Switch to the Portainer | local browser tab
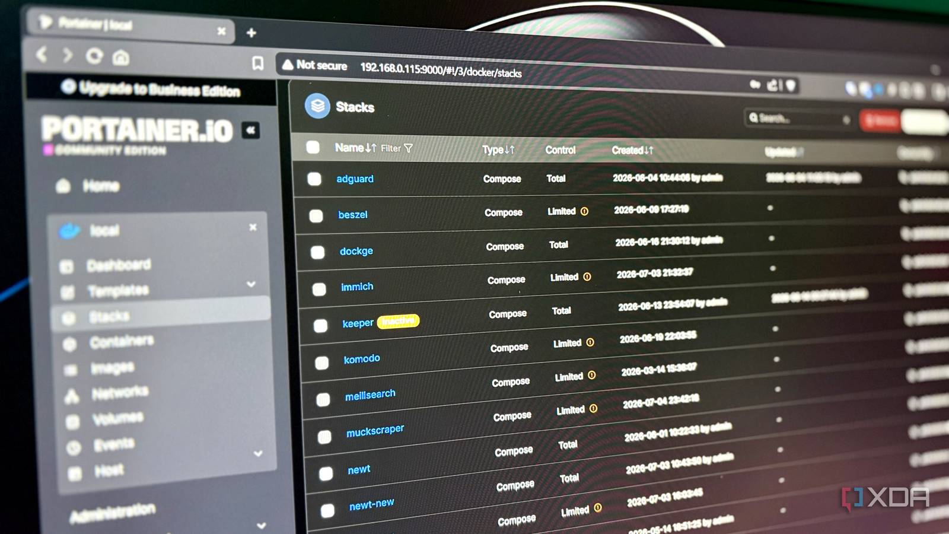949x534 pixels. coord(130,27)
